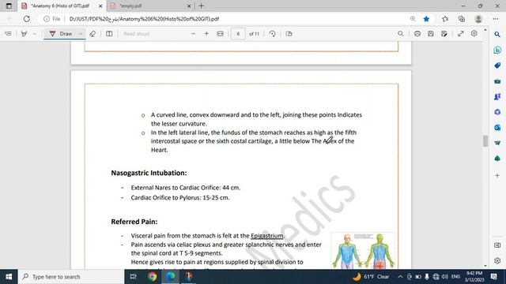Open the Draw pen options dropdown

[81, 33]
